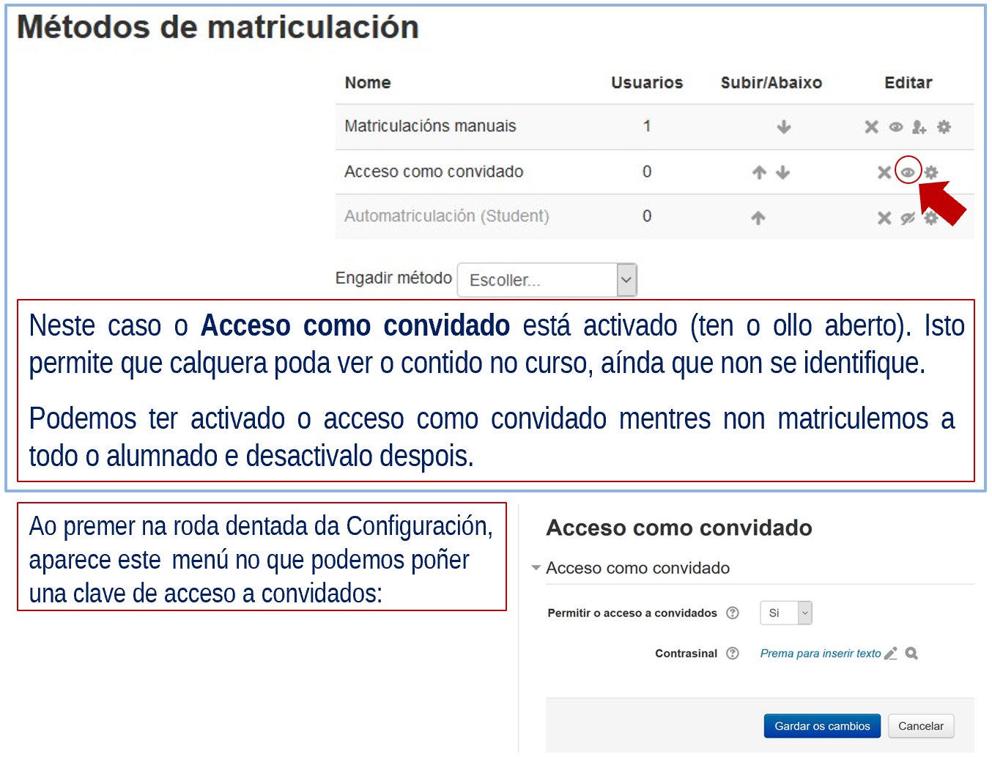Viewport: 992px width, 757px height.
Task: Delete the Matriculacións manuais enrolment method
Action: coord(871,128)
